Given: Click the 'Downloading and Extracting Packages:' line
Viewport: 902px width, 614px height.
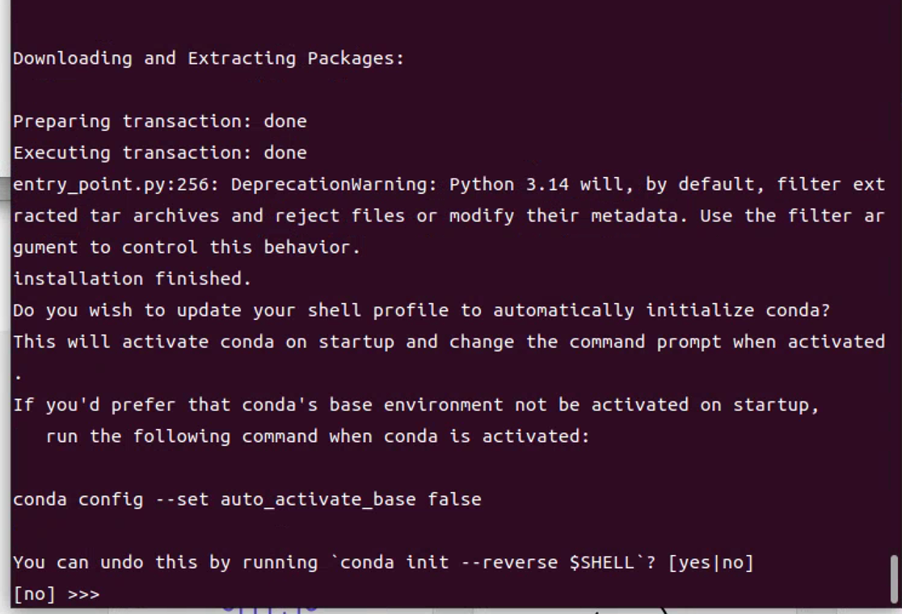Looking at the screenshot, I should pyautogui.click(x=209, y=58).
